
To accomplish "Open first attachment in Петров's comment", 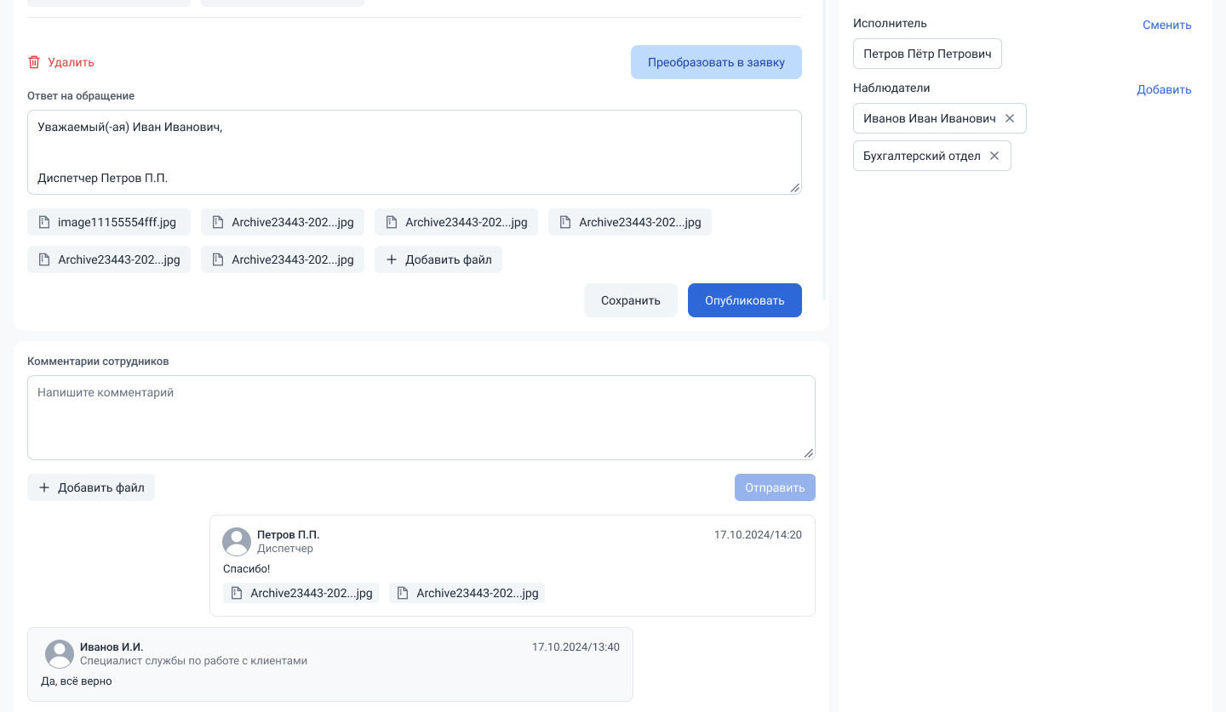I will (x=301, y=593).
